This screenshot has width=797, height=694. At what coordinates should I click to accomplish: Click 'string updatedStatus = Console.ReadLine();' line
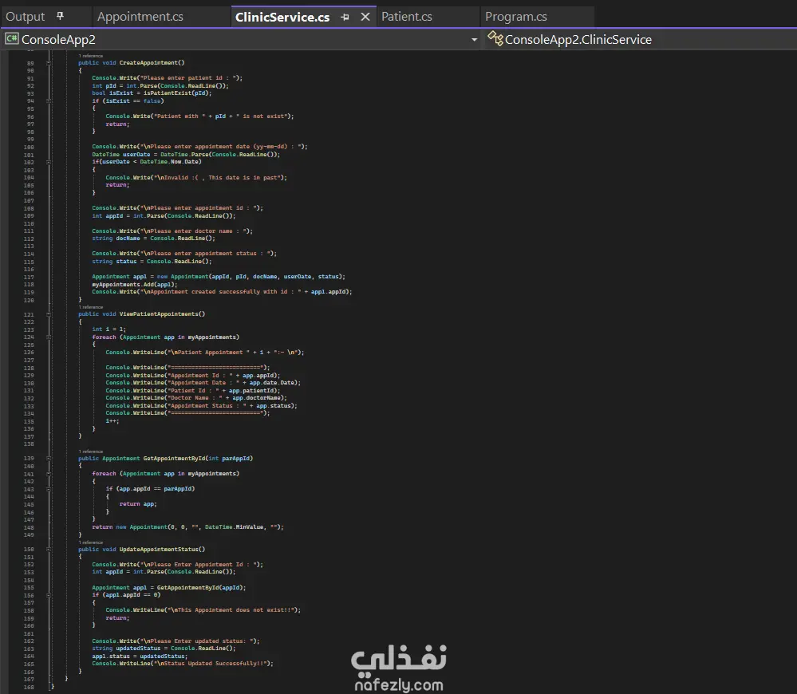(164, 649)
